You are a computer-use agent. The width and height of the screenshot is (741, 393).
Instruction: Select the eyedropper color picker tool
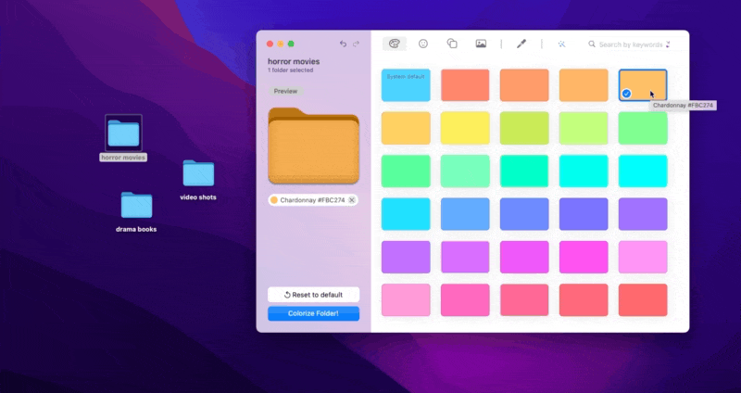[521, 44]
